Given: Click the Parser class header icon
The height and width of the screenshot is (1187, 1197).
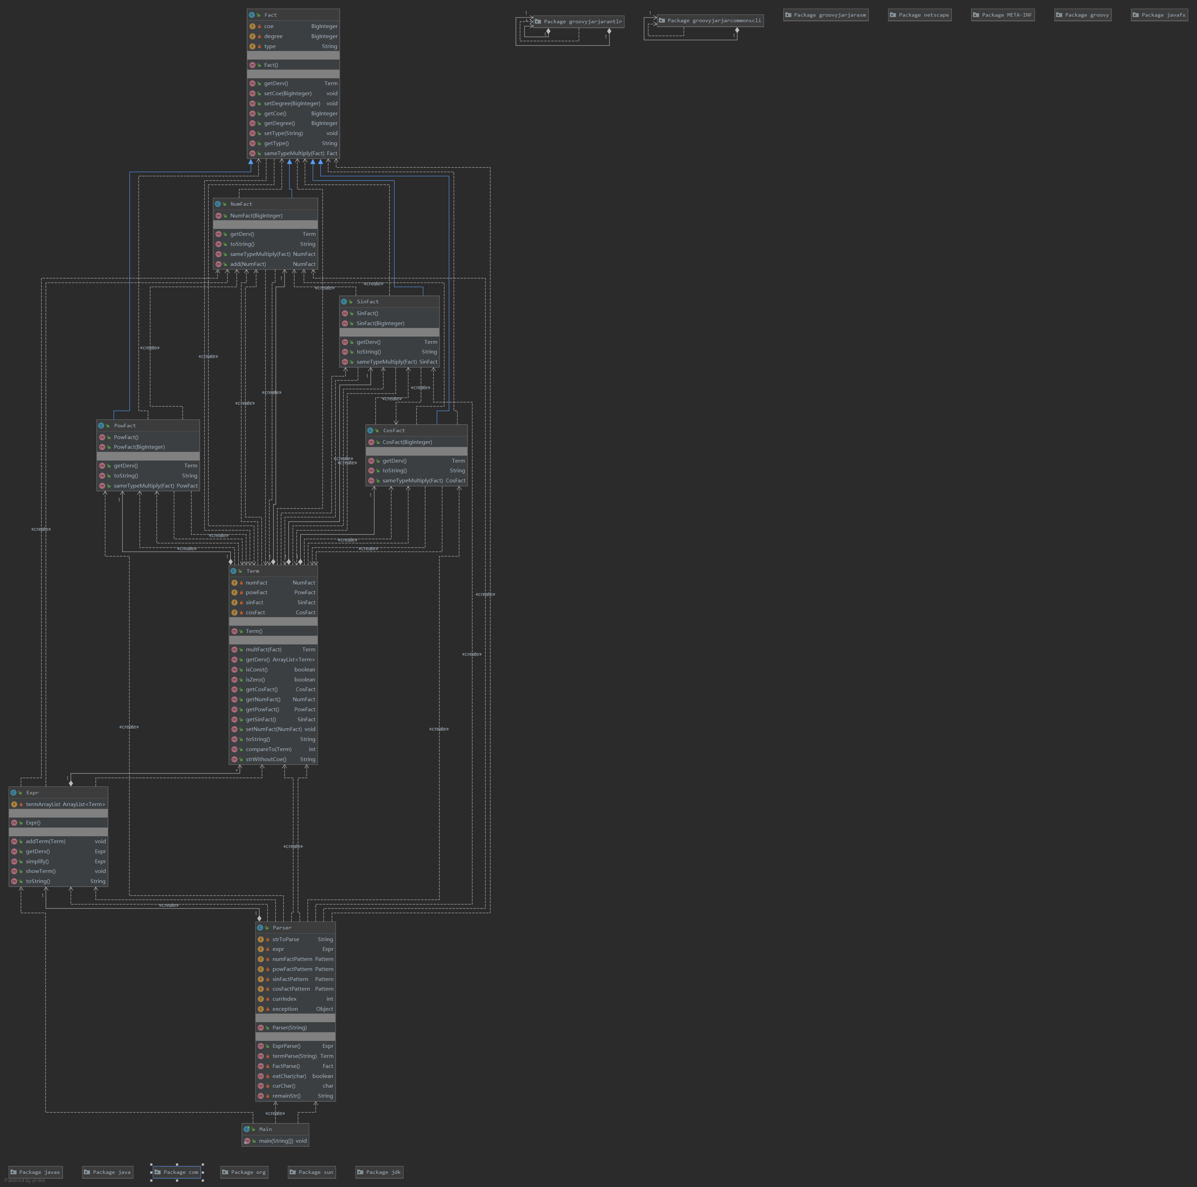Looking at the screenshot, I should 260,927.
